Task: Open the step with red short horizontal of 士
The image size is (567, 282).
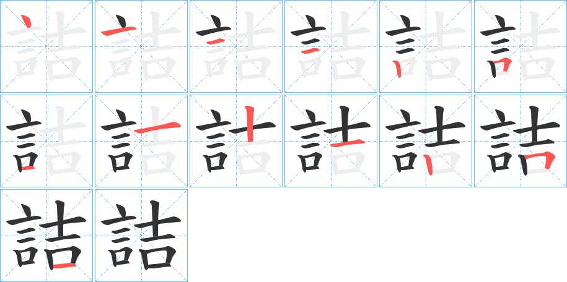Action: (x=331, y=141)
